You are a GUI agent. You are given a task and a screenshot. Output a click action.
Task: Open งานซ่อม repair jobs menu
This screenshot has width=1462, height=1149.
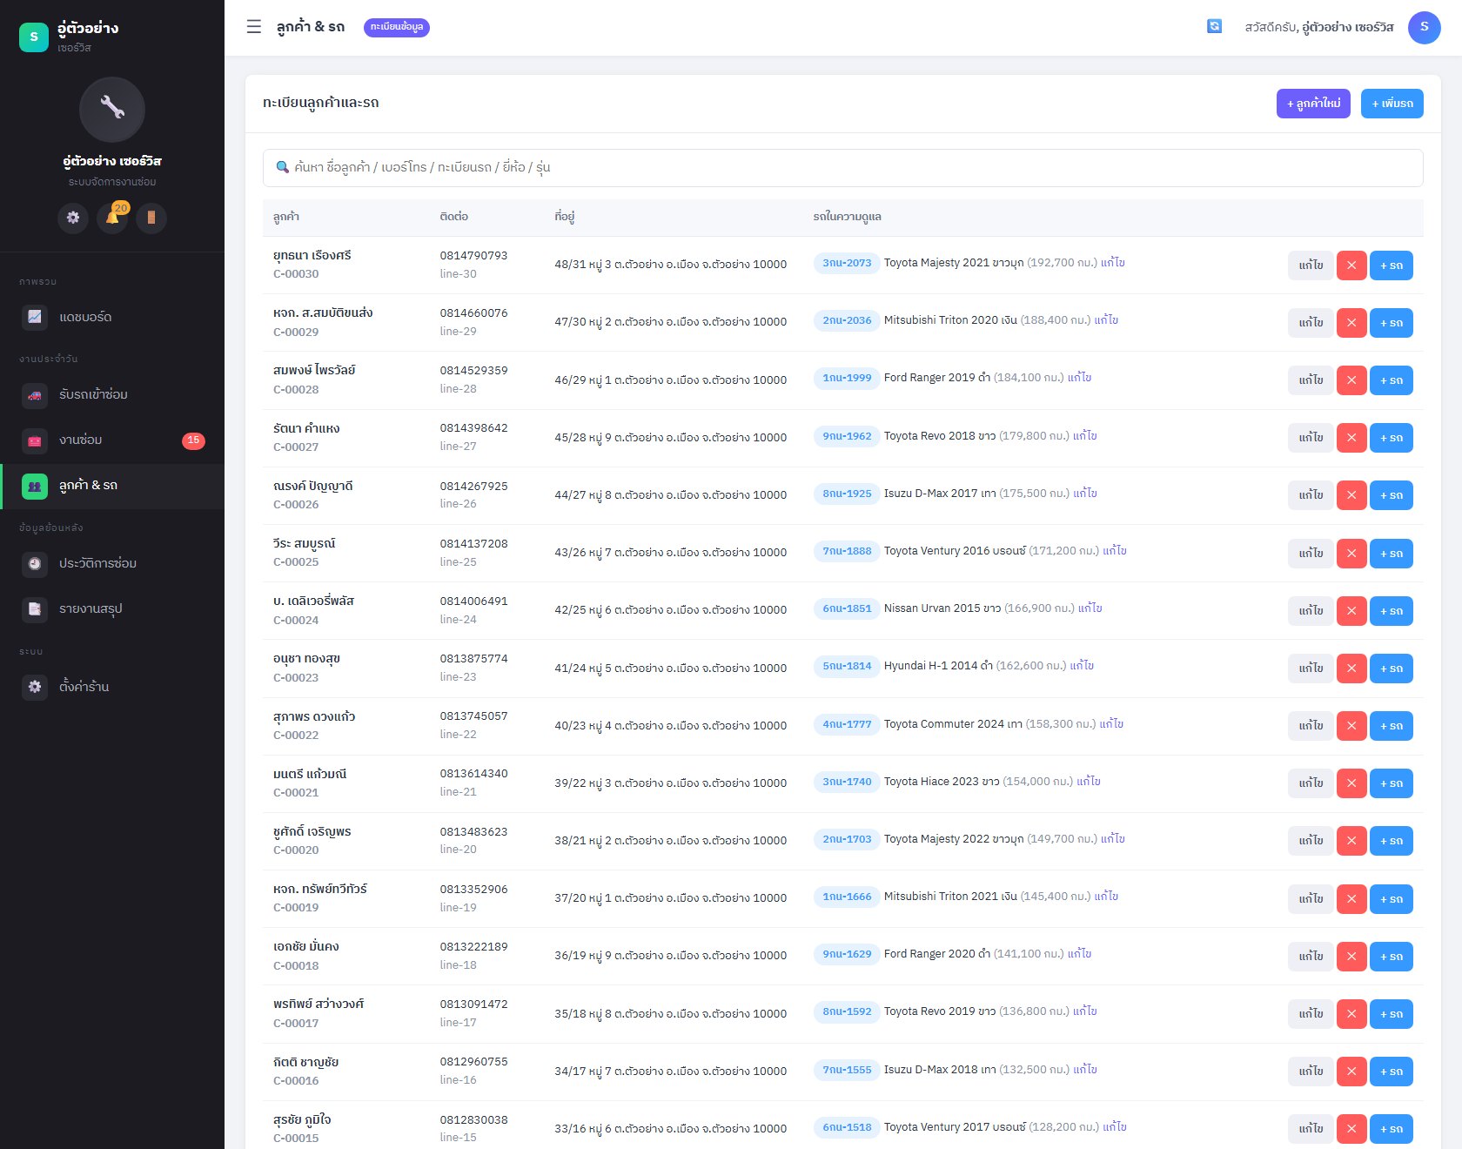pos(112,440)
